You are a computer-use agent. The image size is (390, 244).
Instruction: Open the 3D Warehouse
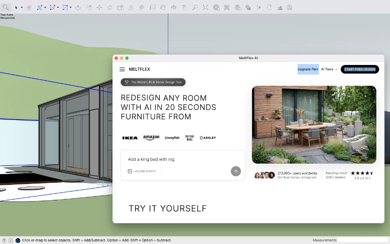click(216, 7)
